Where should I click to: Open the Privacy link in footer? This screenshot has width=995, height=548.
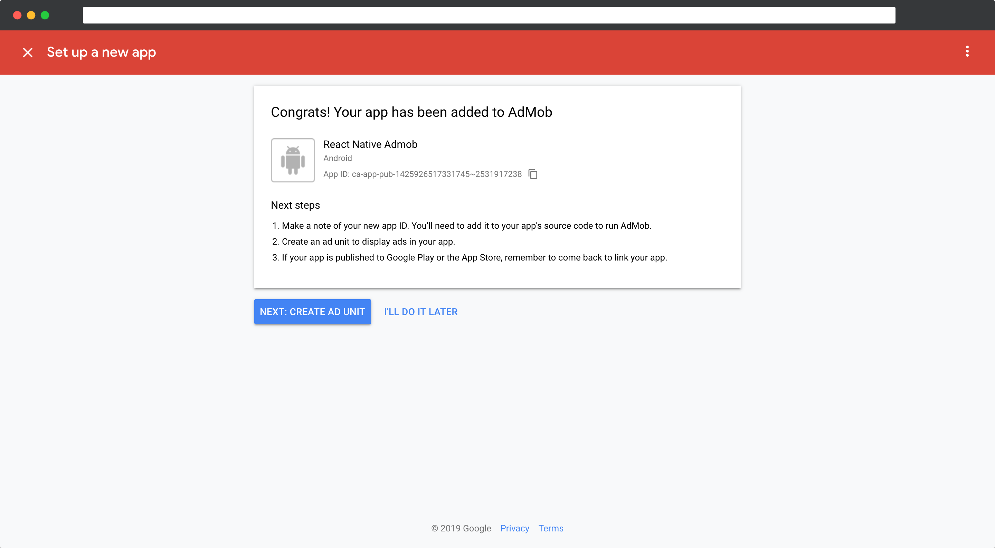click(514, 528)
